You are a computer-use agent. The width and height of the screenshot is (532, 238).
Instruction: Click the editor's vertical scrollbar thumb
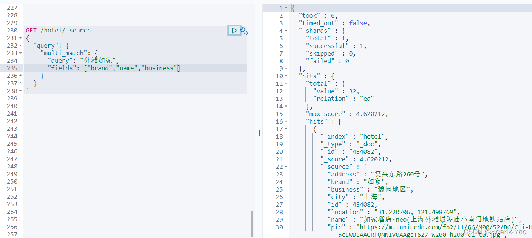252,224
